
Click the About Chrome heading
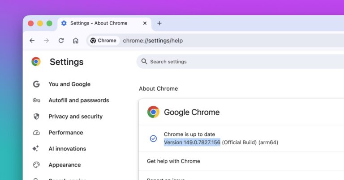159,88
